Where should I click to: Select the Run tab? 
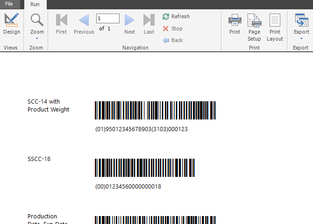click(x=35, y=4)
